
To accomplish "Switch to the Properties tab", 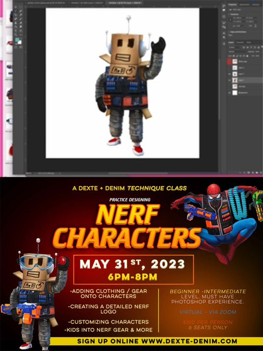I will pyautogui.click(x=233, y=4).
